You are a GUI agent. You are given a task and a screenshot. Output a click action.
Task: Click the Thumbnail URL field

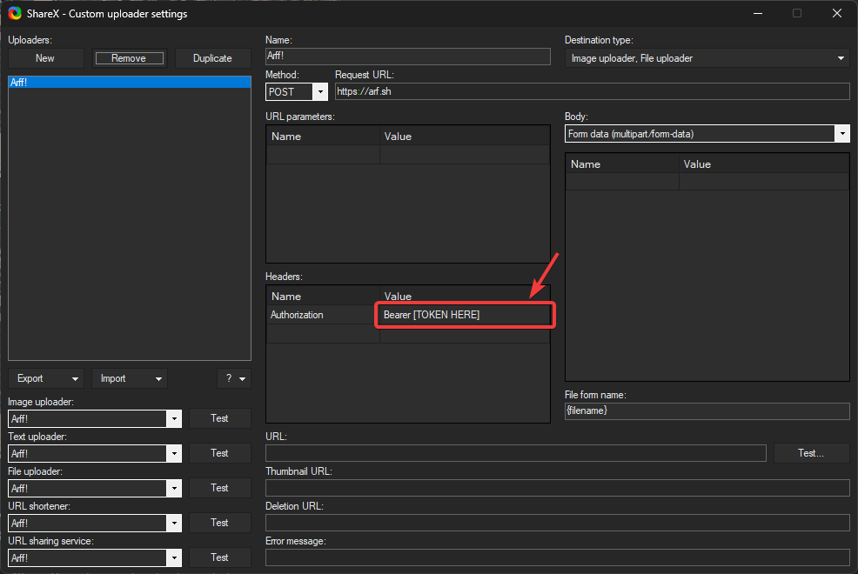557,488
